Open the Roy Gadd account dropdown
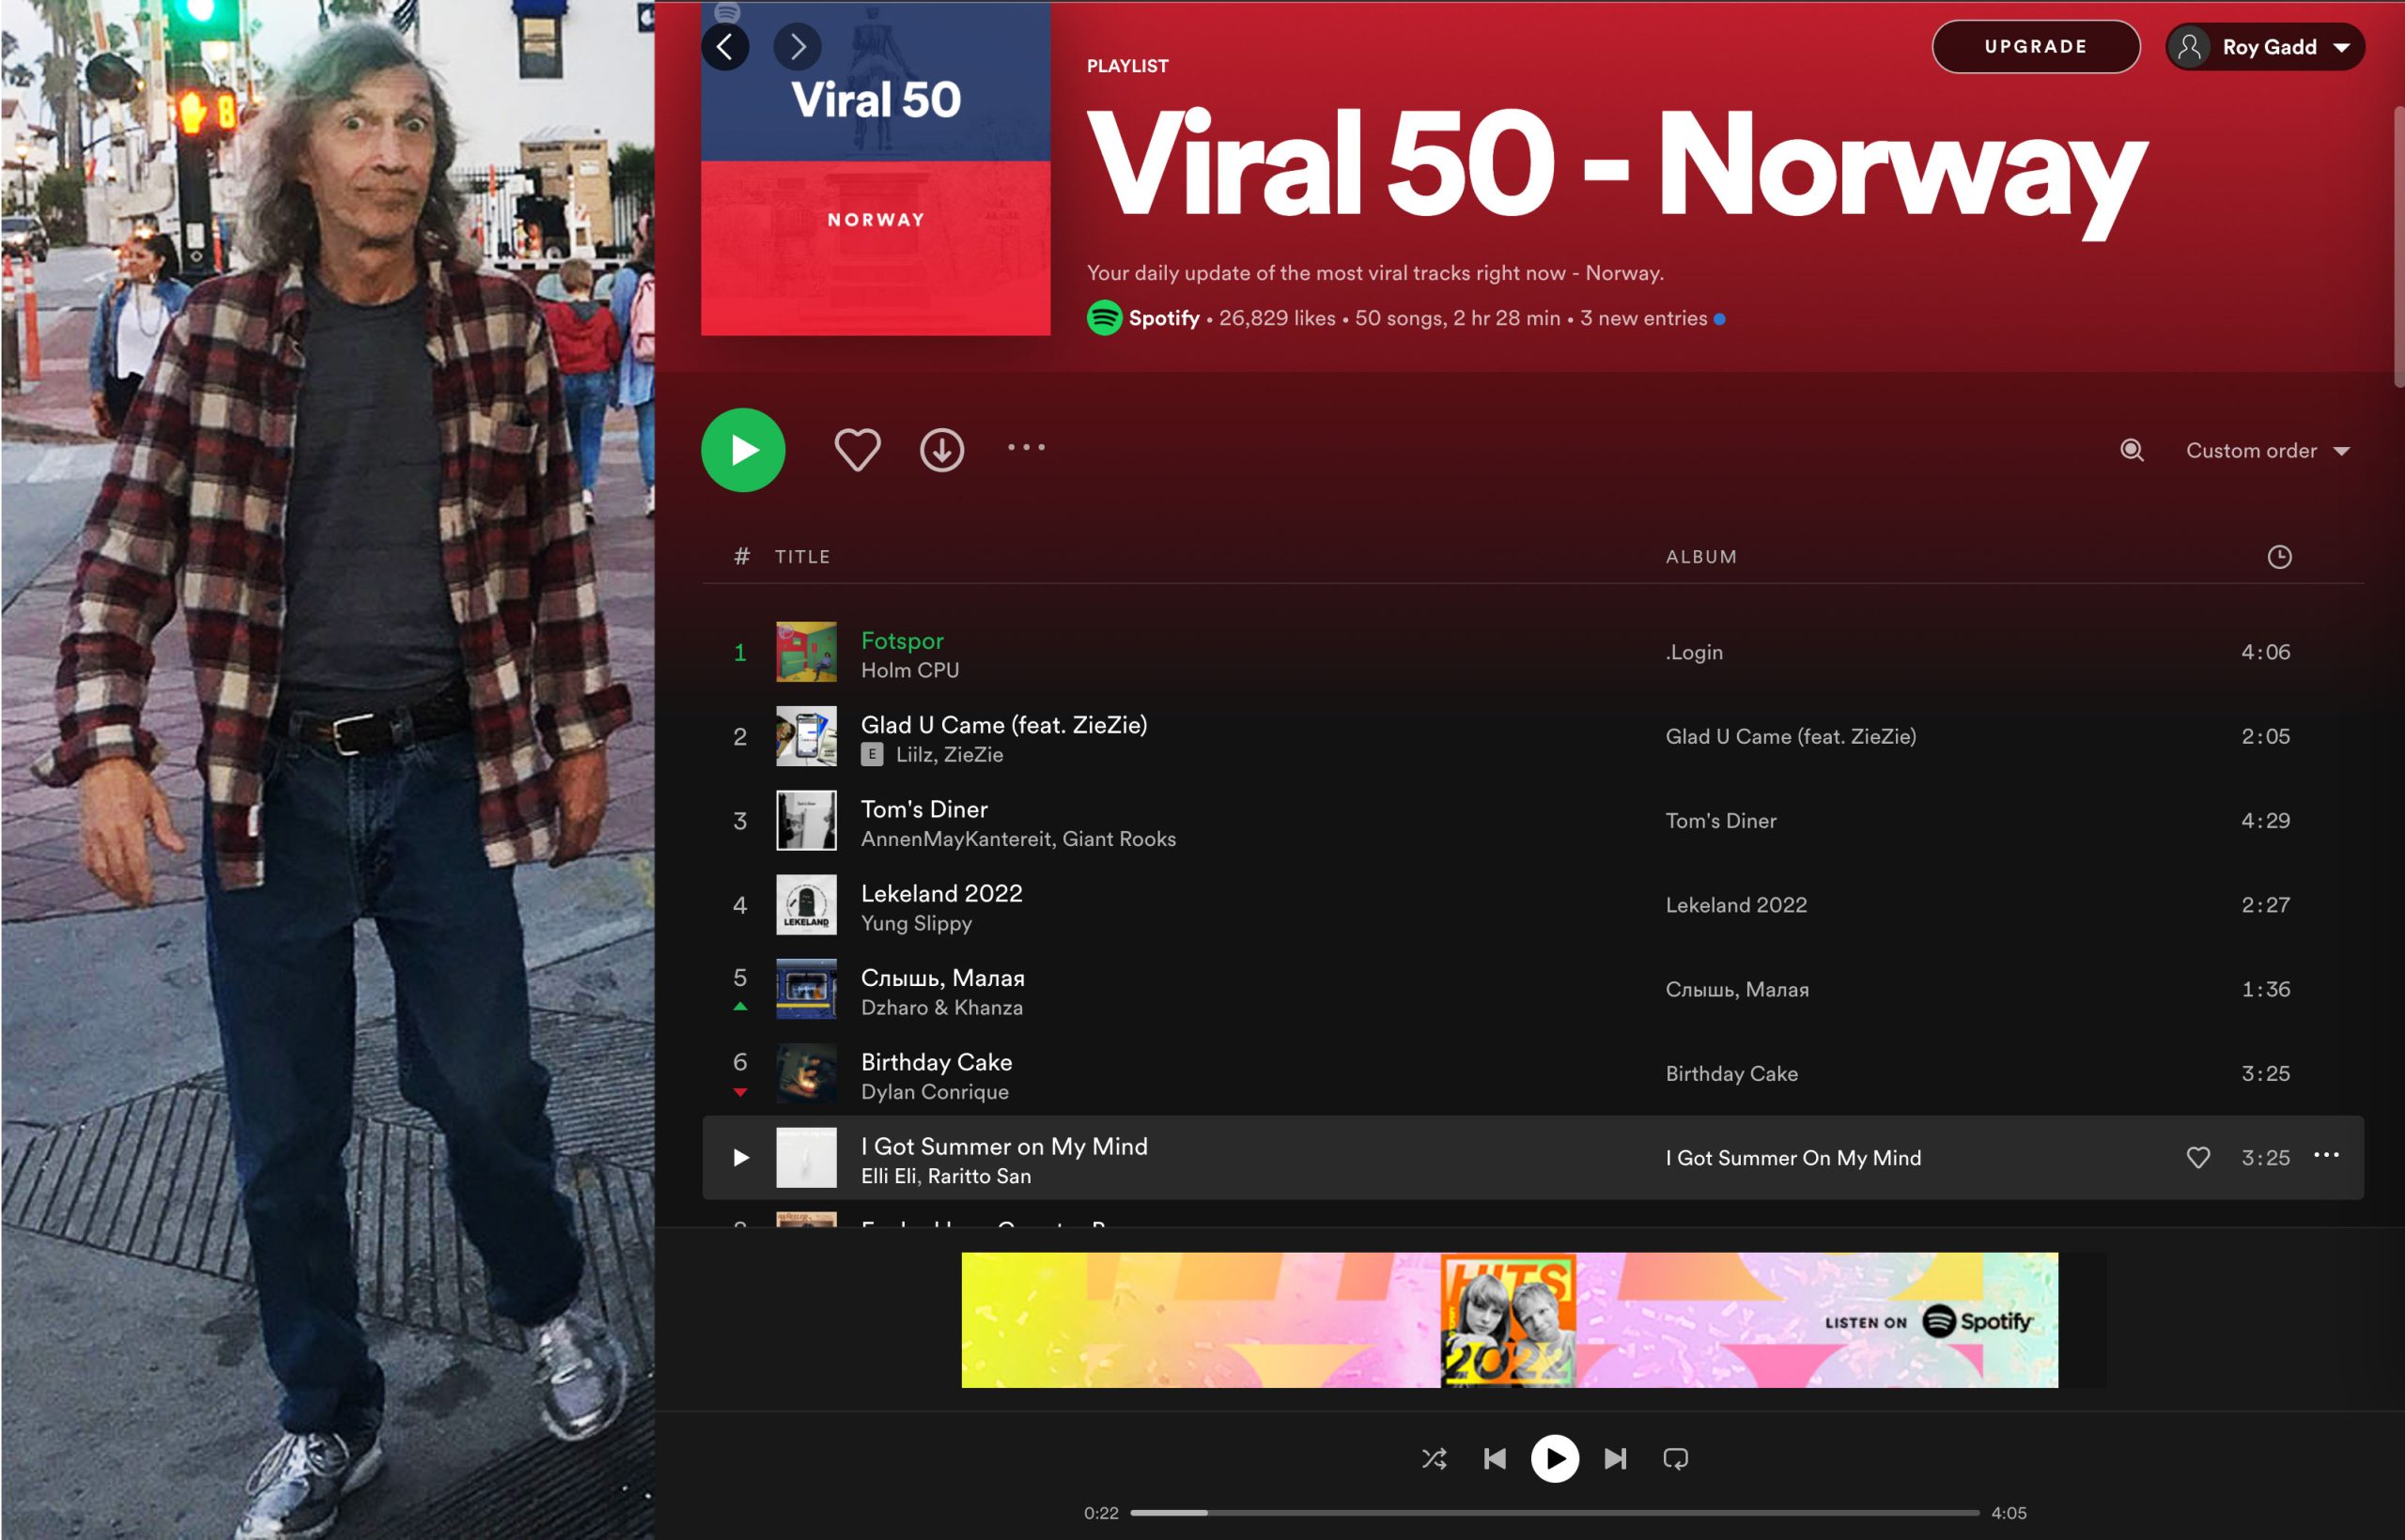This screenshot has height=1540, width=2405. [x=2265, y=47]
